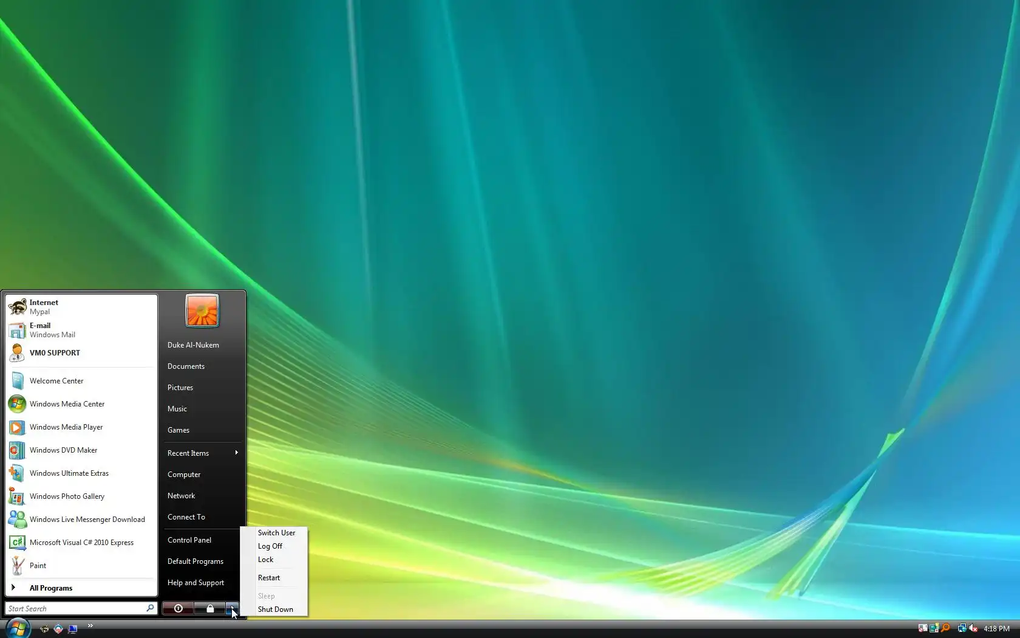Open Network from the Start menu
This screenshot has height=638, width=1020.
203,496
